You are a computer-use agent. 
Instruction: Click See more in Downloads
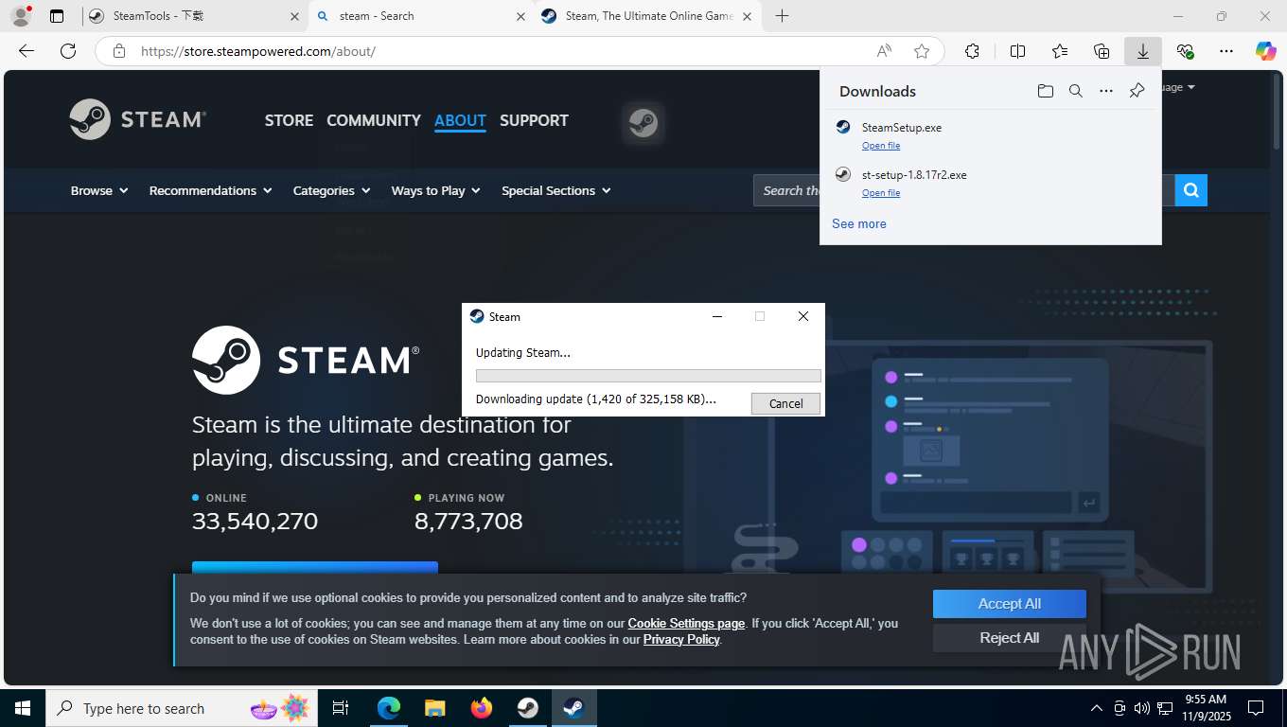click(859, 224)
